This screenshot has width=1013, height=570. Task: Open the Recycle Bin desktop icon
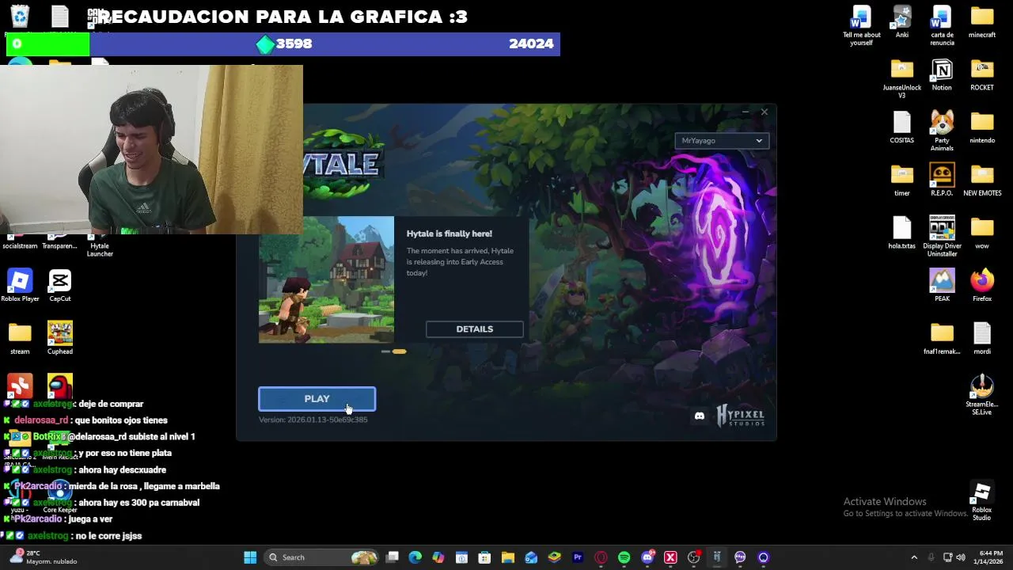pyautogui.click(x=20, y=16)
